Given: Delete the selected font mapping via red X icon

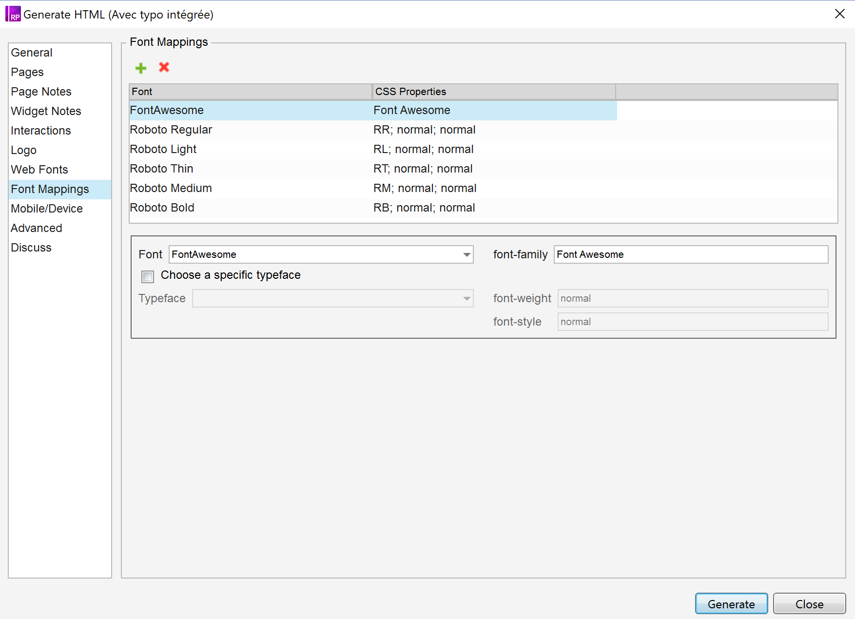Looking at the screenshot, I should coord(164,68).
